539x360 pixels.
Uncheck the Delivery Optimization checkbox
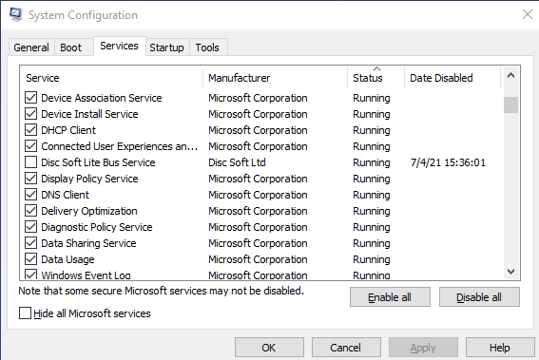point(31,211)
